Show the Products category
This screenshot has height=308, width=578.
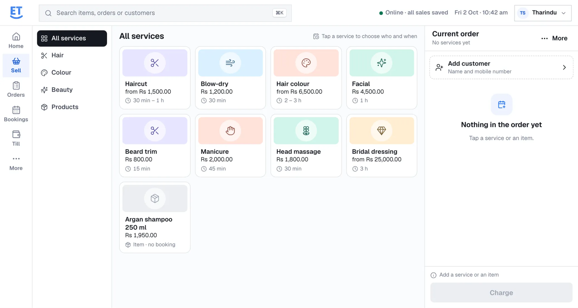click(72, 107)
